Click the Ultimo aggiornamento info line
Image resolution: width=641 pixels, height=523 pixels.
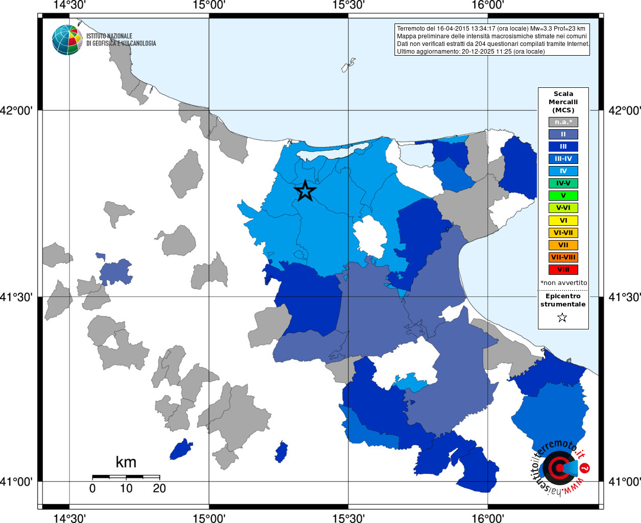471,52
